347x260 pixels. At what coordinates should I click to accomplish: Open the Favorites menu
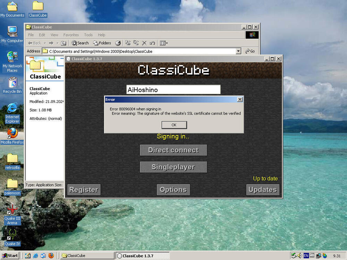coord(71,35)
